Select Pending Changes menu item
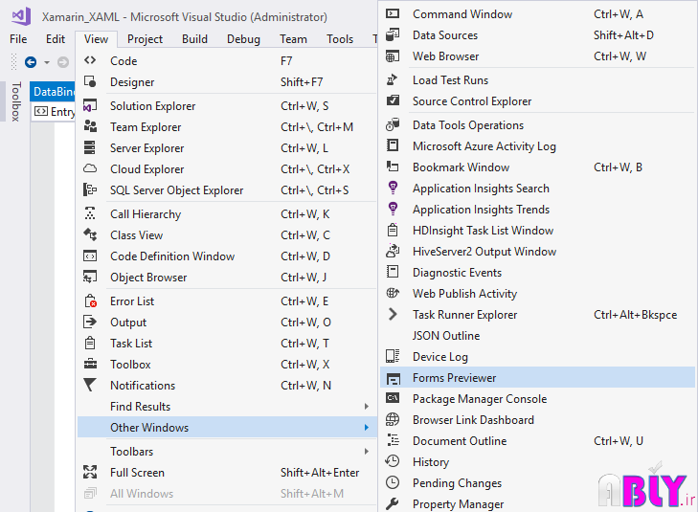 [x=537, y=482]
